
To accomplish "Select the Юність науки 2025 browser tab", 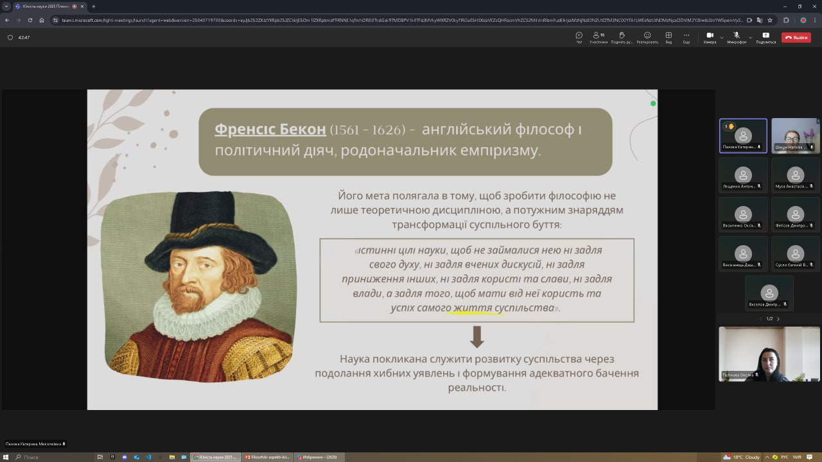I will pyautogui.click(x=45, y=6).
